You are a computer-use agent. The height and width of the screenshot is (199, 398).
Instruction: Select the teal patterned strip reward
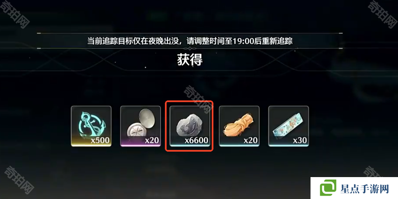click(289, 126)
